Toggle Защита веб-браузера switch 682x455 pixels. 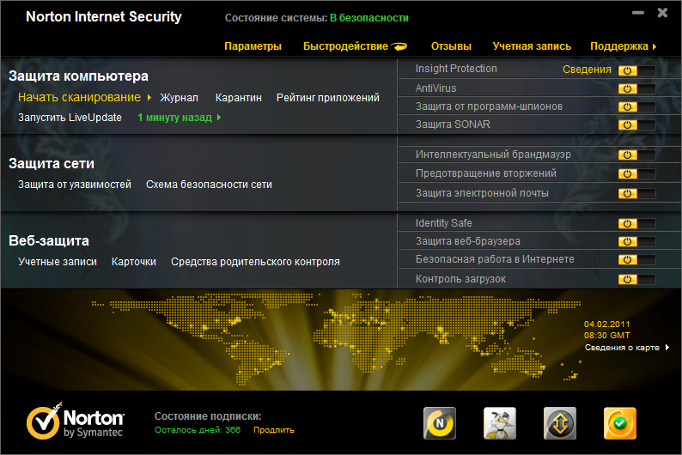click(636, 241)
